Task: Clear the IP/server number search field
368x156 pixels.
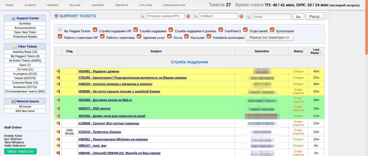Action: pyautogui.click(x=188, y=16)
